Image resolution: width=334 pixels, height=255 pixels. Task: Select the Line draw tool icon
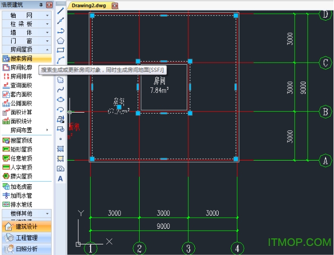click(61, 11)
